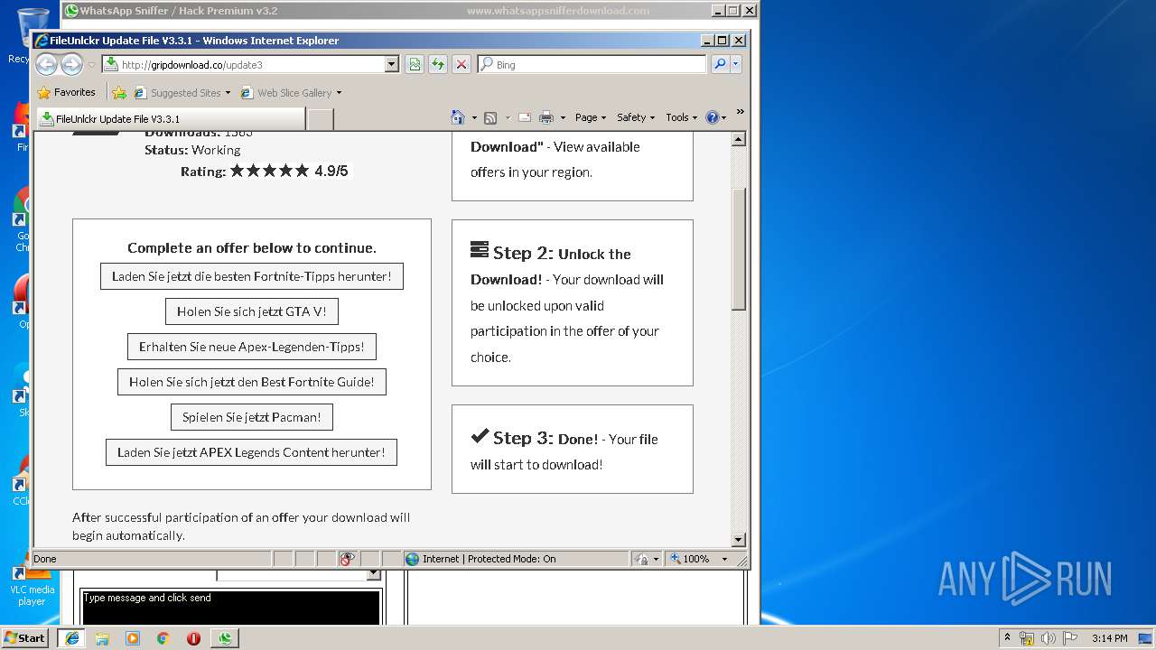The image size is (1156, 650).
Task: Select the FileUnlckr Update File tab
Action: (170, 118)
